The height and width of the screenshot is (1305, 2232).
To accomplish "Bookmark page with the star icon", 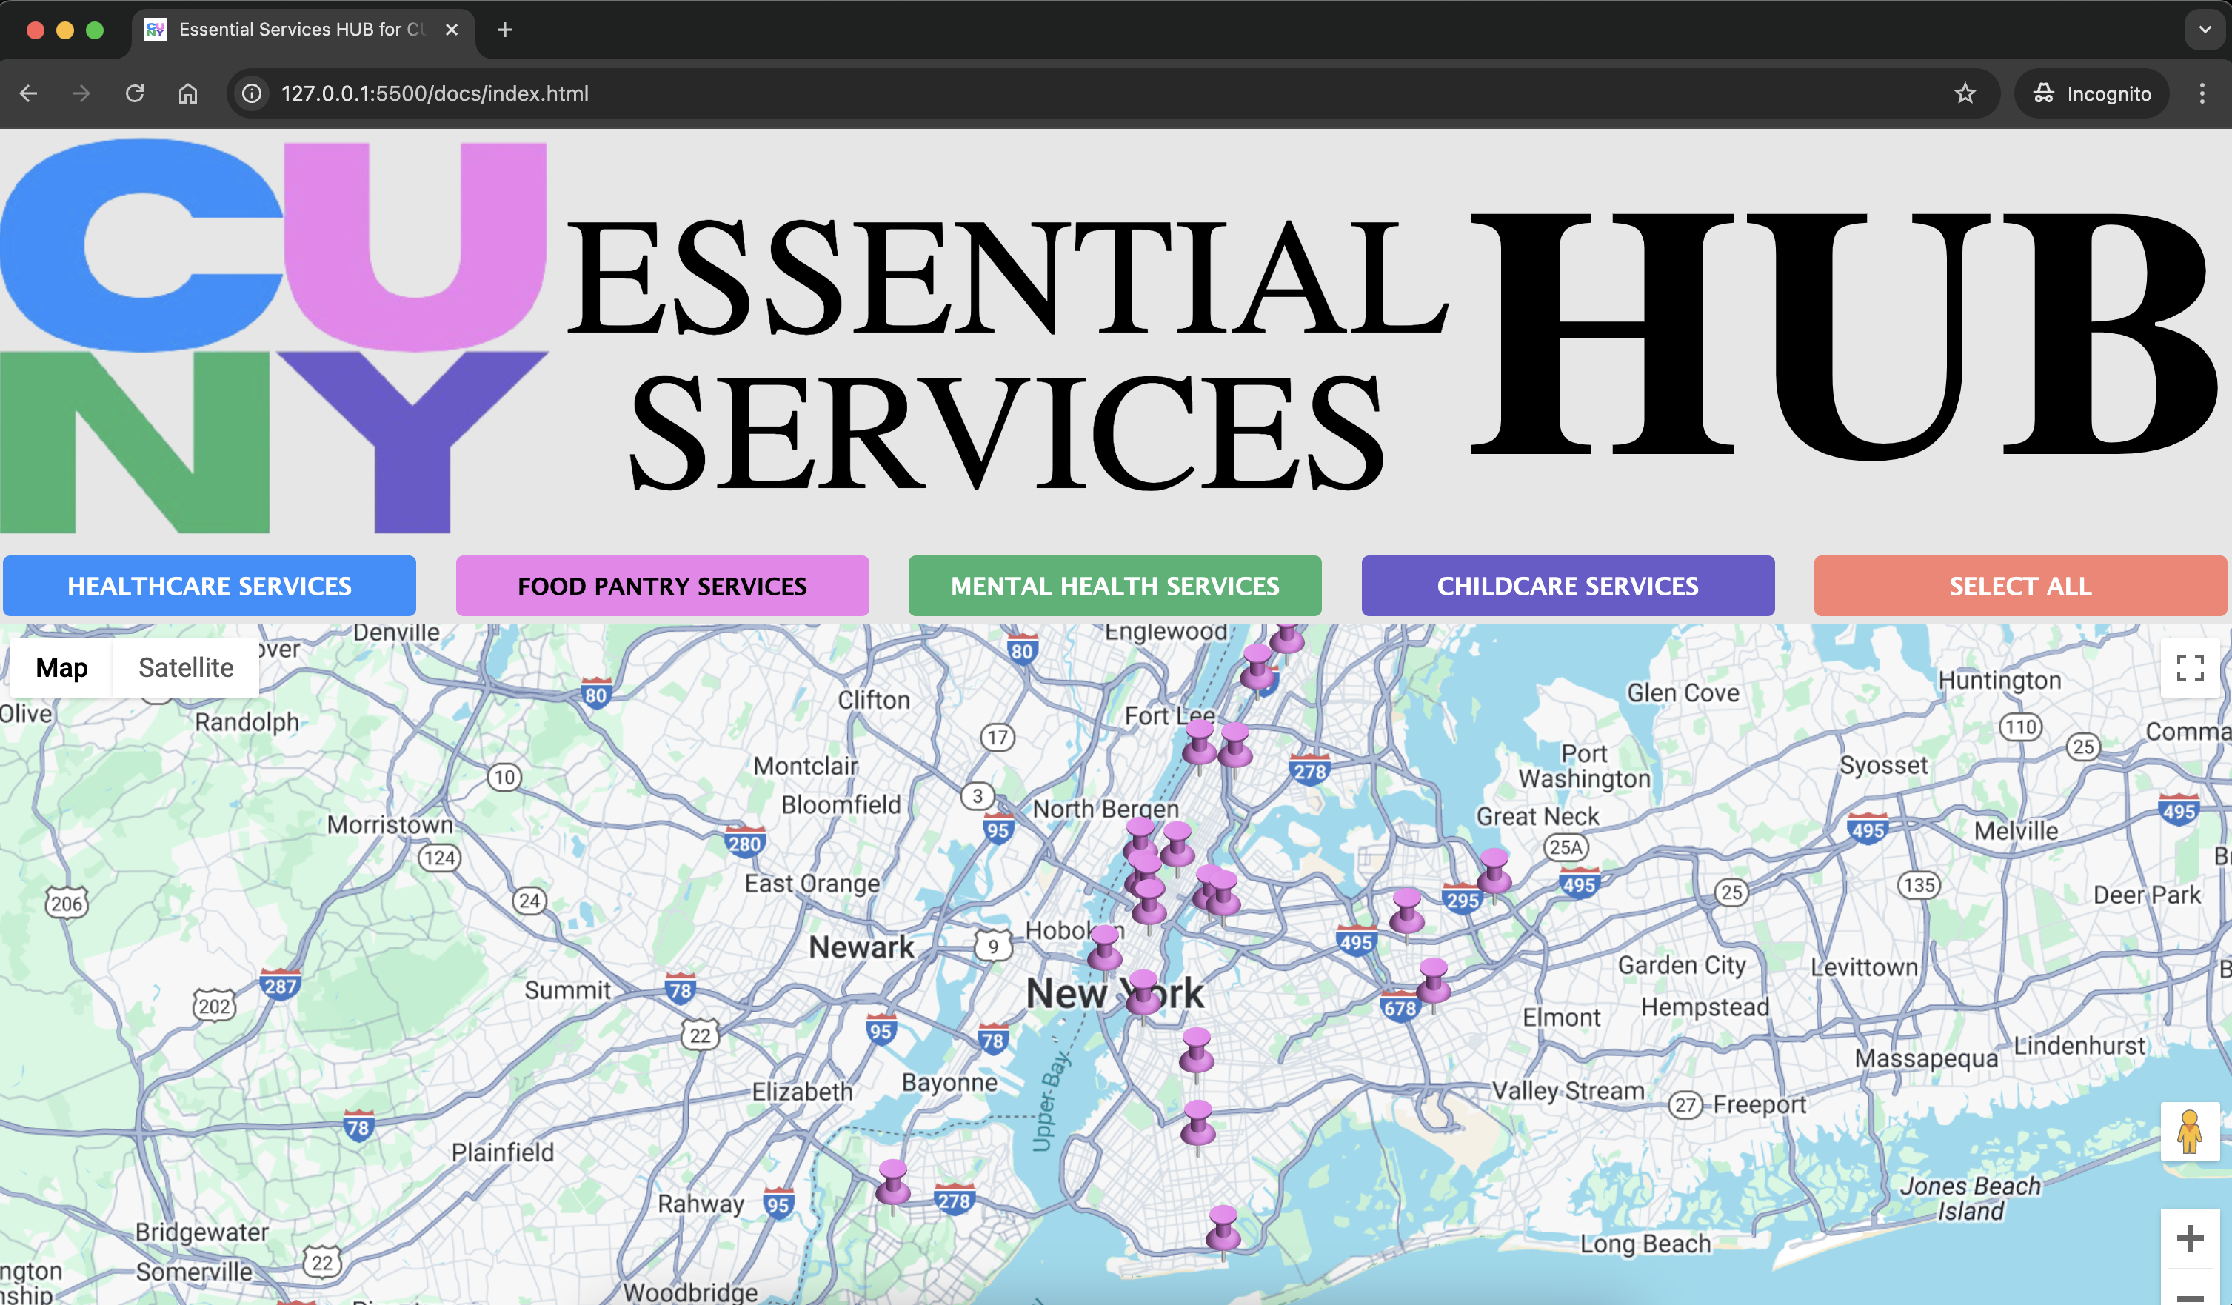I will 1965,93.
